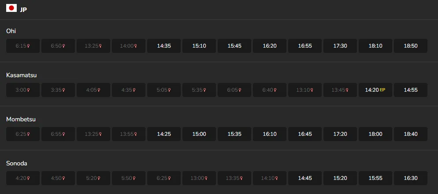Click the EP badge on Kasamatsu 14:20
The height and width of the screenshot is (194, 438).
[382, 90]
